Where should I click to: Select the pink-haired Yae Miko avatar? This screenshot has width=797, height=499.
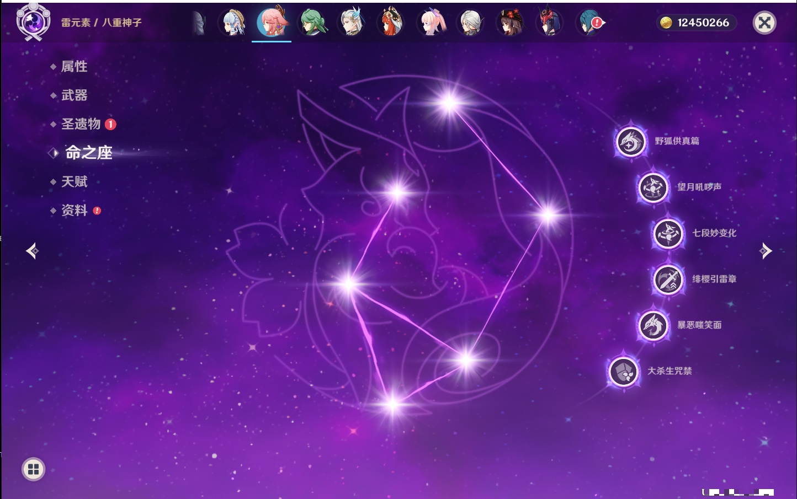(273, 22)
